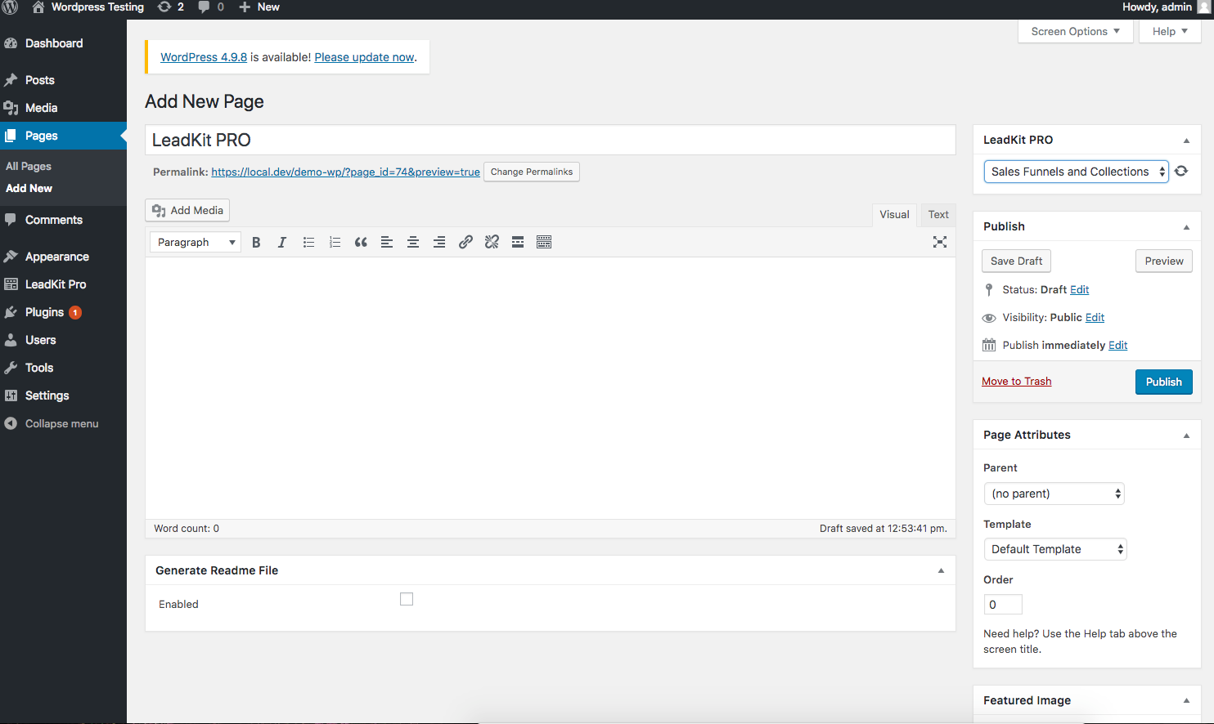Expand the Screen Options panel
This screenshot has width=1214, height=724.
click(1076, 32)
